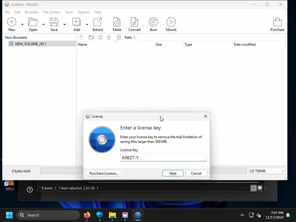Click the License Key input field

coord(163,158)
